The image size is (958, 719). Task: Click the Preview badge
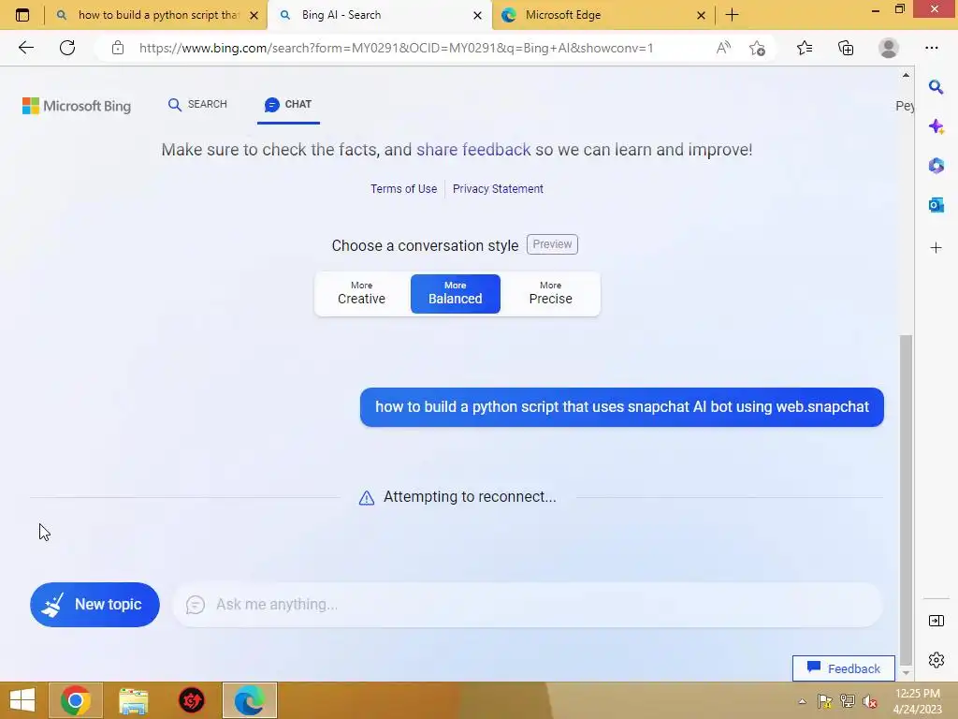point(552,244)
